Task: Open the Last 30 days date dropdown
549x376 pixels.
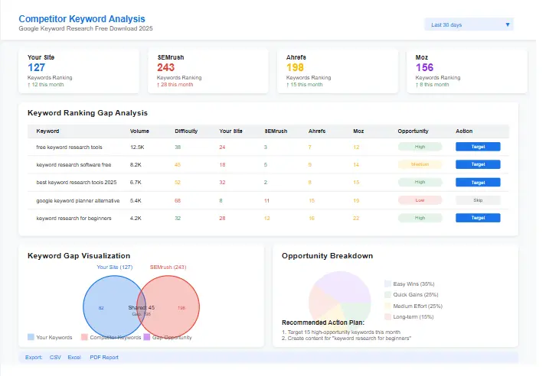Action: (469, 25)
